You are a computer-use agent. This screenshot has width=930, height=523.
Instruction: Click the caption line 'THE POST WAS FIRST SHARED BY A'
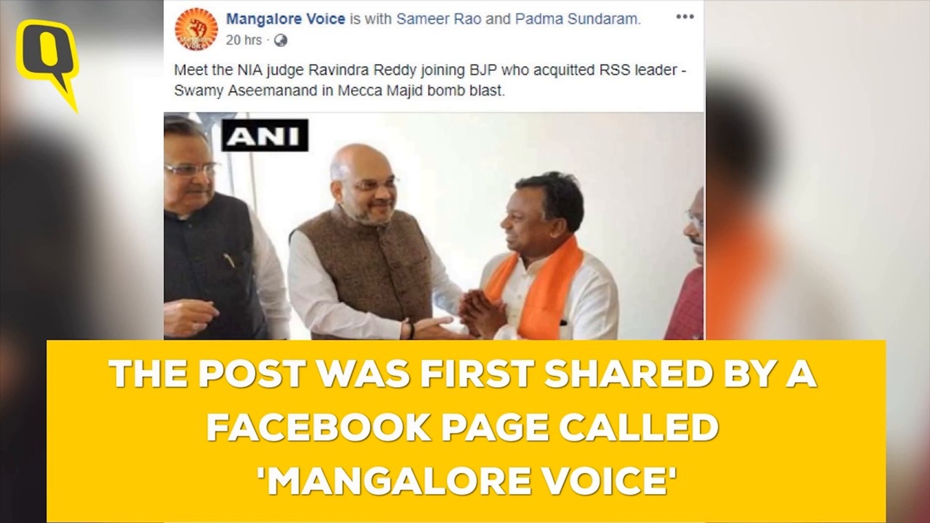pos(464,375)
